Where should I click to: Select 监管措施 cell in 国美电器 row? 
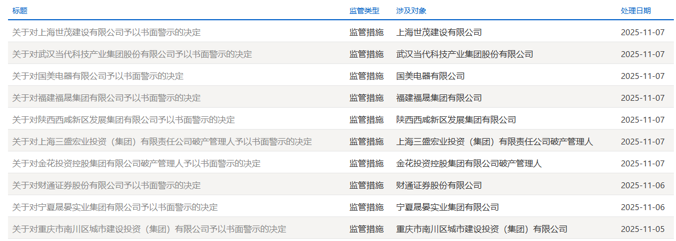366,76
